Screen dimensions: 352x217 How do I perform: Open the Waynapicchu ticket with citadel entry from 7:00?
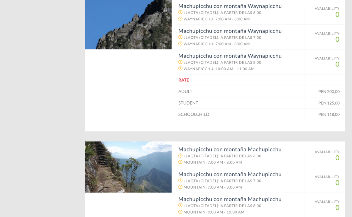pos(230,31)
